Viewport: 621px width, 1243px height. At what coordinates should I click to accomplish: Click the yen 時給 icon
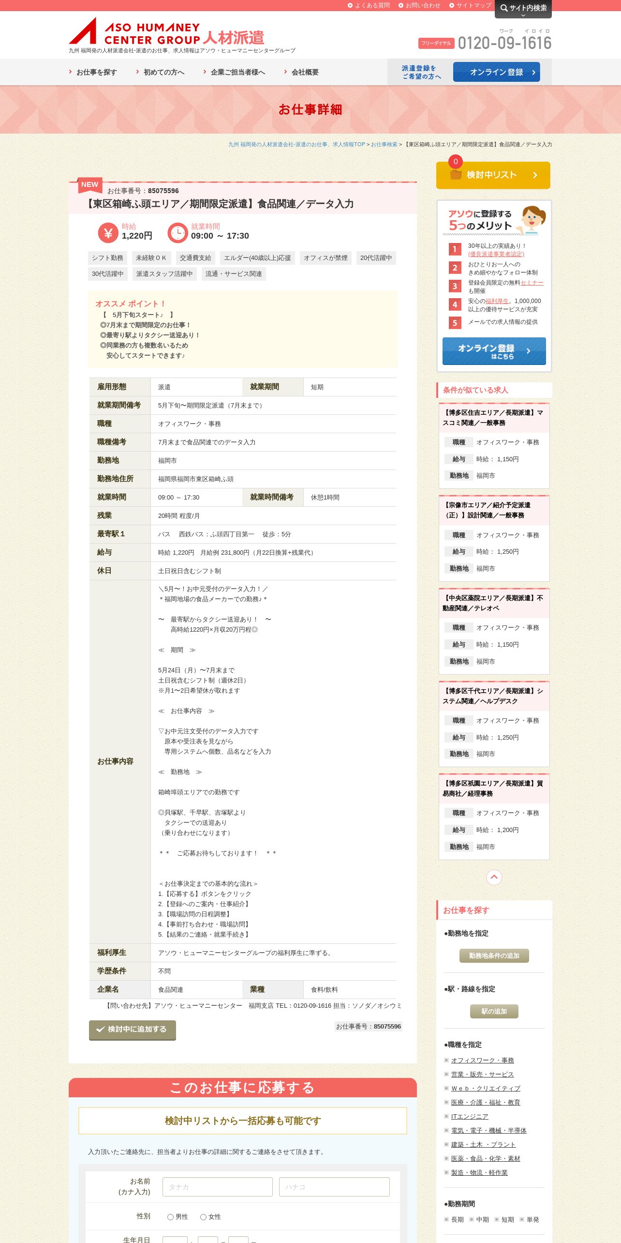pos(108,233)
